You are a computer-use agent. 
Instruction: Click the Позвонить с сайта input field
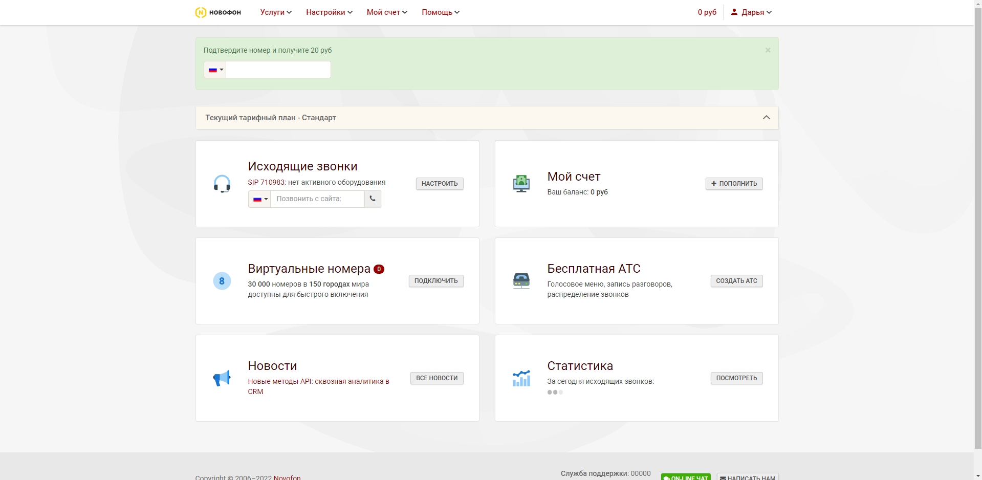tap(317, 199)
